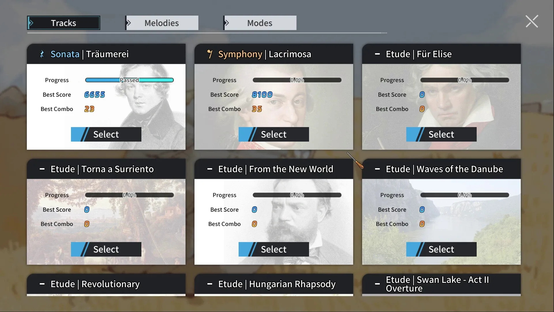
Task: Select the Für Elise track
Action: 441,134
